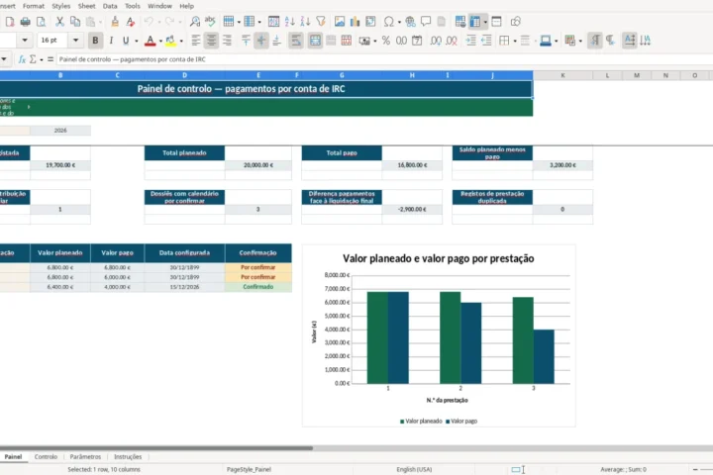Screen dimensions: 713x475
Task: Toggle Center Horizontally alignment
Action: coord(211,41)
